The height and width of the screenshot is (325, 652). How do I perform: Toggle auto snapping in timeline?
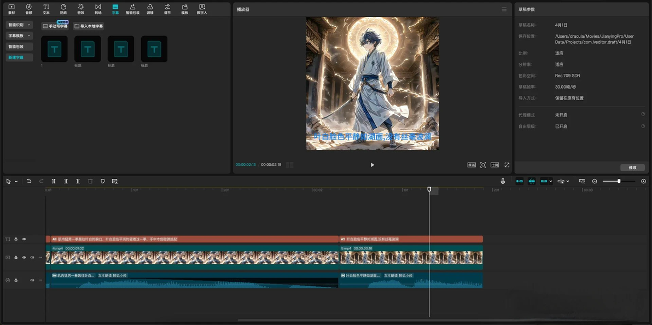pyautogui.click(x=532, y=181)
